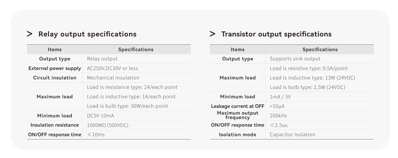398x158 pixels.
Task: Select the Transistor output specifications heading
Action: click(x=276, y=34)
